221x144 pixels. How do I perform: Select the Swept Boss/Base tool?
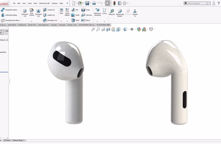9,10
